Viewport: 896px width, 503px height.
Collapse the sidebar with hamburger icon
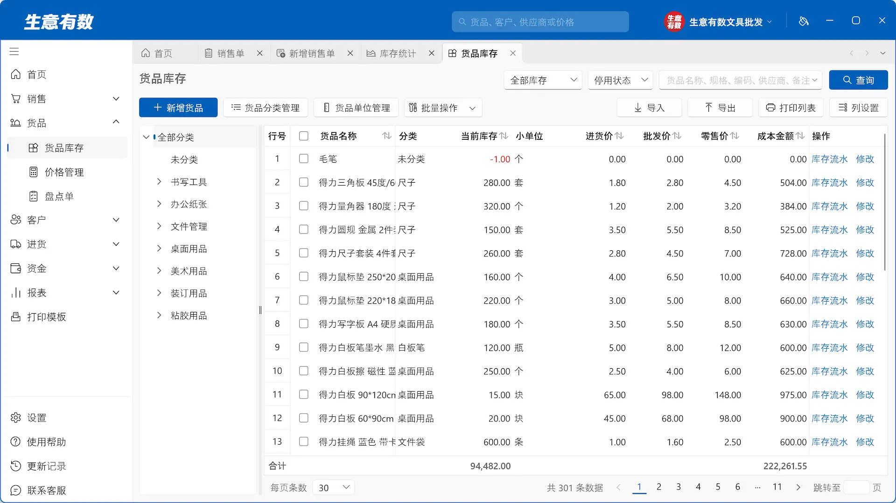14,52
